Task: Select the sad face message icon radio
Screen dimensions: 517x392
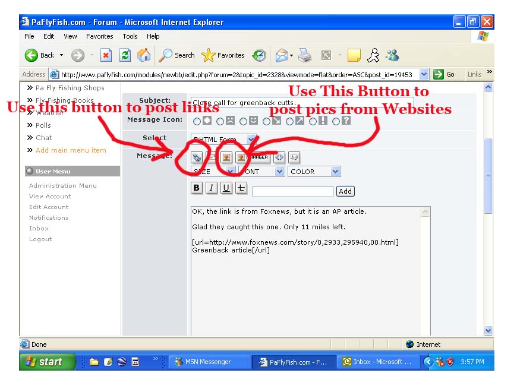Action: [x=220, y=122]
